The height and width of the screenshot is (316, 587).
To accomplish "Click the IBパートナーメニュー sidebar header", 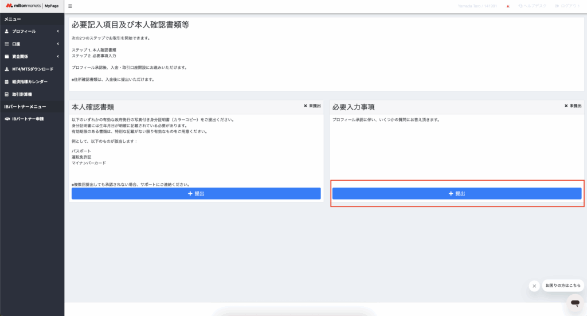I will coord(25,107).
